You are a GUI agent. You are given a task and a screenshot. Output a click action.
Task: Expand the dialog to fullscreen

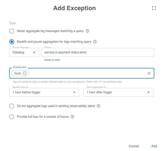point(154,8)
